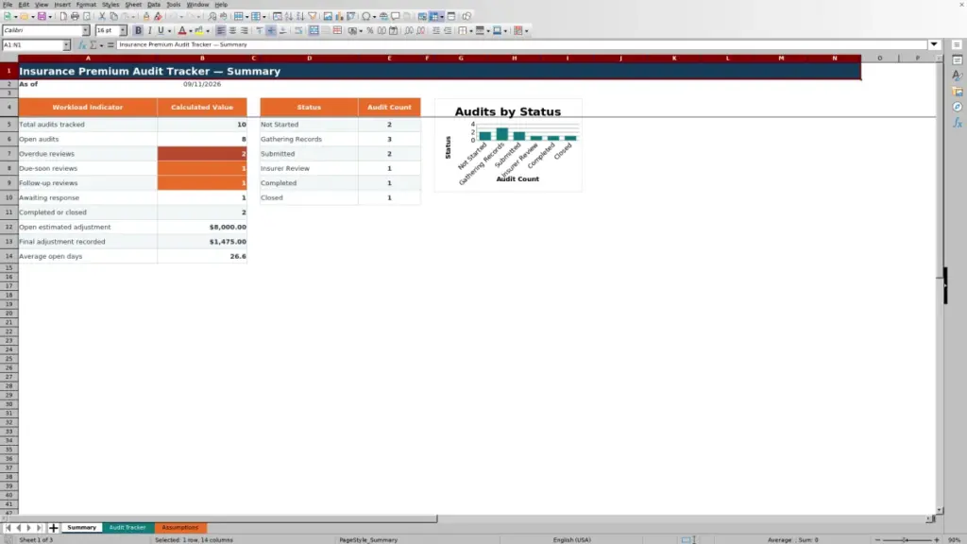The height and width of the screenshot is (544, 967).
Task: Toggle bold formatting
Action: (138, 30)
